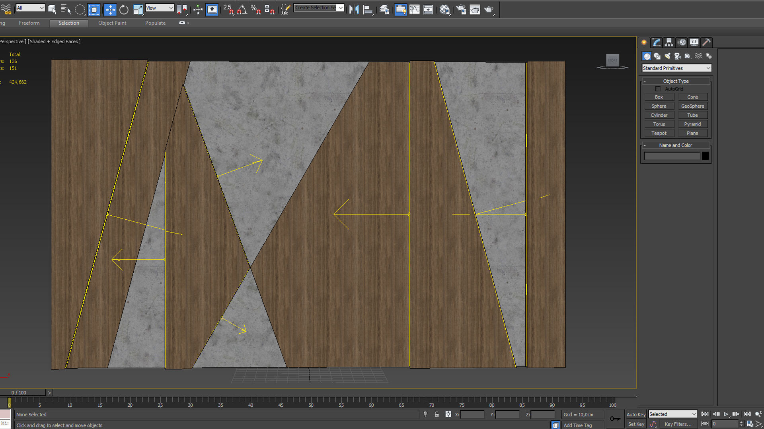The height and width of the screenshot is (429, 764).
Task: Click Bind to Space Warp icon
Action: 6,9
